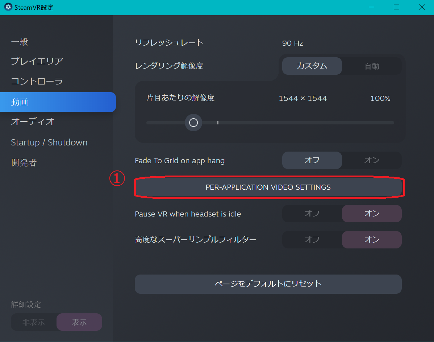Click the SteamVR gear icon in the title bar
The image size is (434, 342).
pyautogui.click(x=8, y=7)
